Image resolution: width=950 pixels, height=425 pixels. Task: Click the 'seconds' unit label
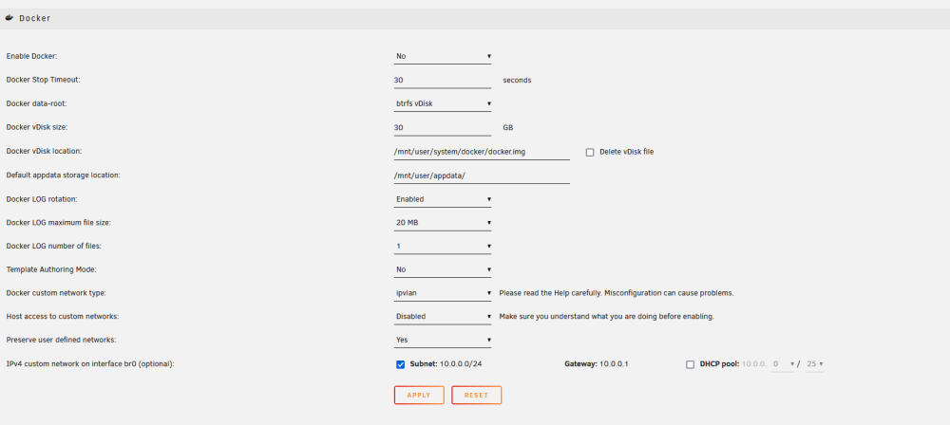pyautogui.click(x=517, y=80)
